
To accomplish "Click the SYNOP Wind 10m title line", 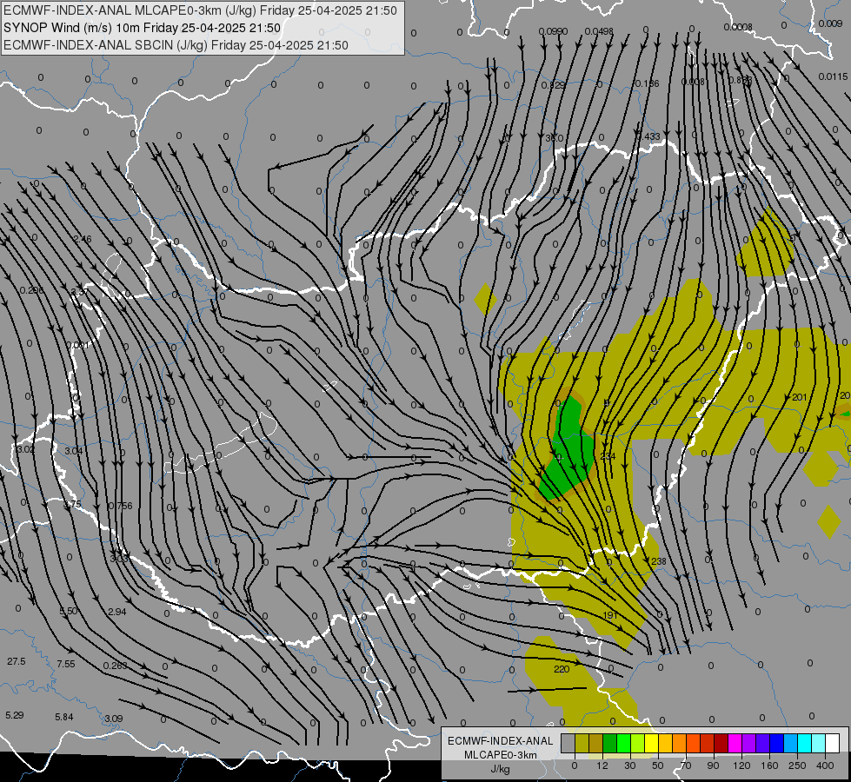I will point(143,28).
